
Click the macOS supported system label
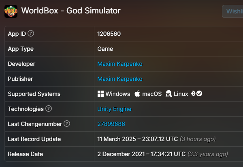pyautogui.click(x=152, y=94)
